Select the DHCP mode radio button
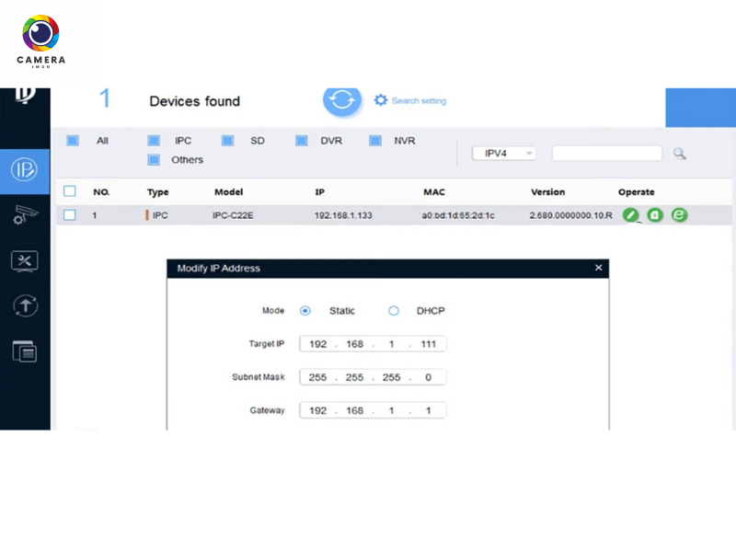Image resolution: width=736 pixels, height=552 pixels. (x=394, y=311)
